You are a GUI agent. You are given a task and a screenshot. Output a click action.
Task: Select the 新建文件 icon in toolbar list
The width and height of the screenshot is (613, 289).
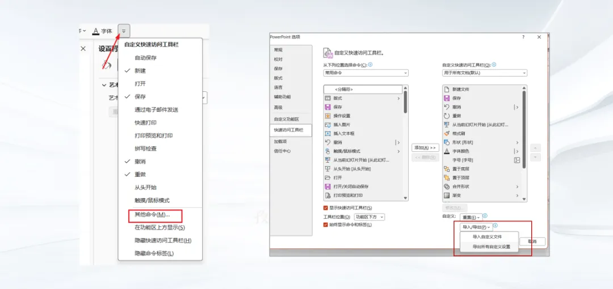point(447,89)
